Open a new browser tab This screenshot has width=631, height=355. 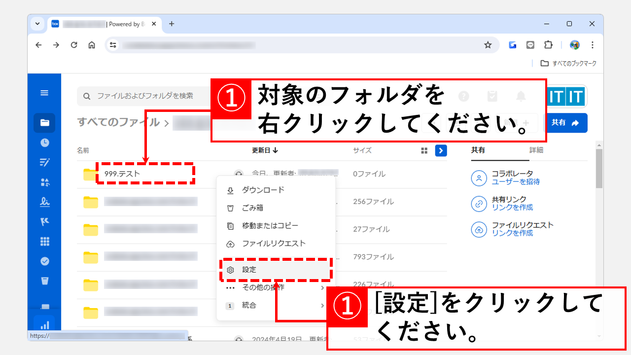coord(172,24)
